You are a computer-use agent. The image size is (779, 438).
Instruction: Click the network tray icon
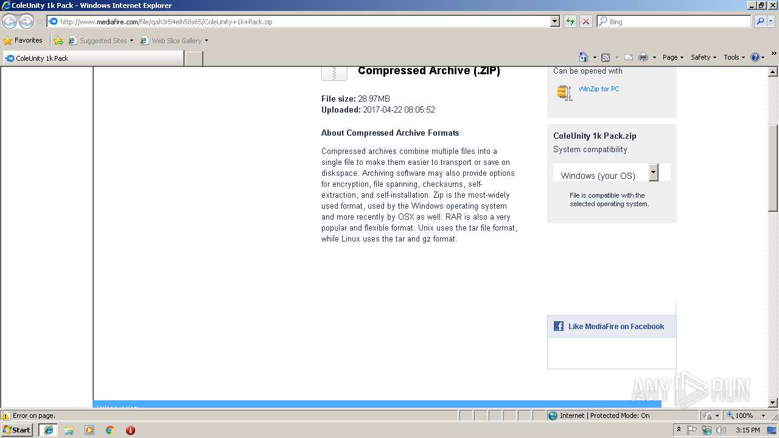pyautogui.click(x=707, y=430)
